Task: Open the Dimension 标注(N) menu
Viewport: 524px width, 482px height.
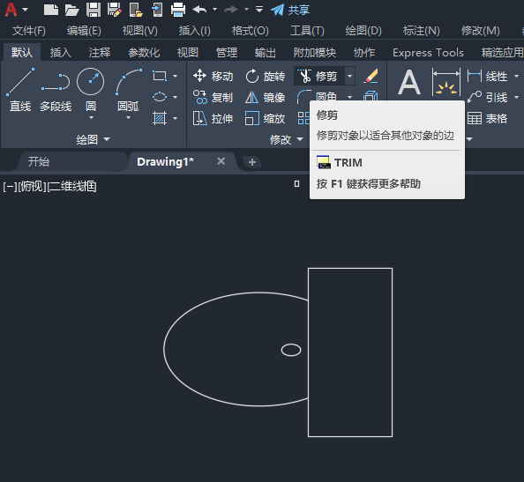Action: click(421, 31)
